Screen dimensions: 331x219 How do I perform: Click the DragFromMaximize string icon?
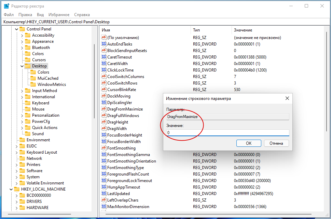[104, 109]
